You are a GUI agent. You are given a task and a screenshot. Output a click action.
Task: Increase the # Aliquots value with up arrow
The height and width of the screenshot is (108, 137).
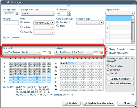pyautogui.click(x=69, y=12)
